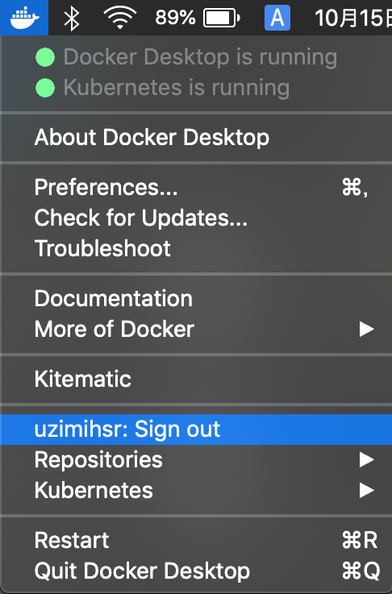The image size is (392, 594).
Task: Restart Docker Desktop via Restart item
Action: point(196,540)
